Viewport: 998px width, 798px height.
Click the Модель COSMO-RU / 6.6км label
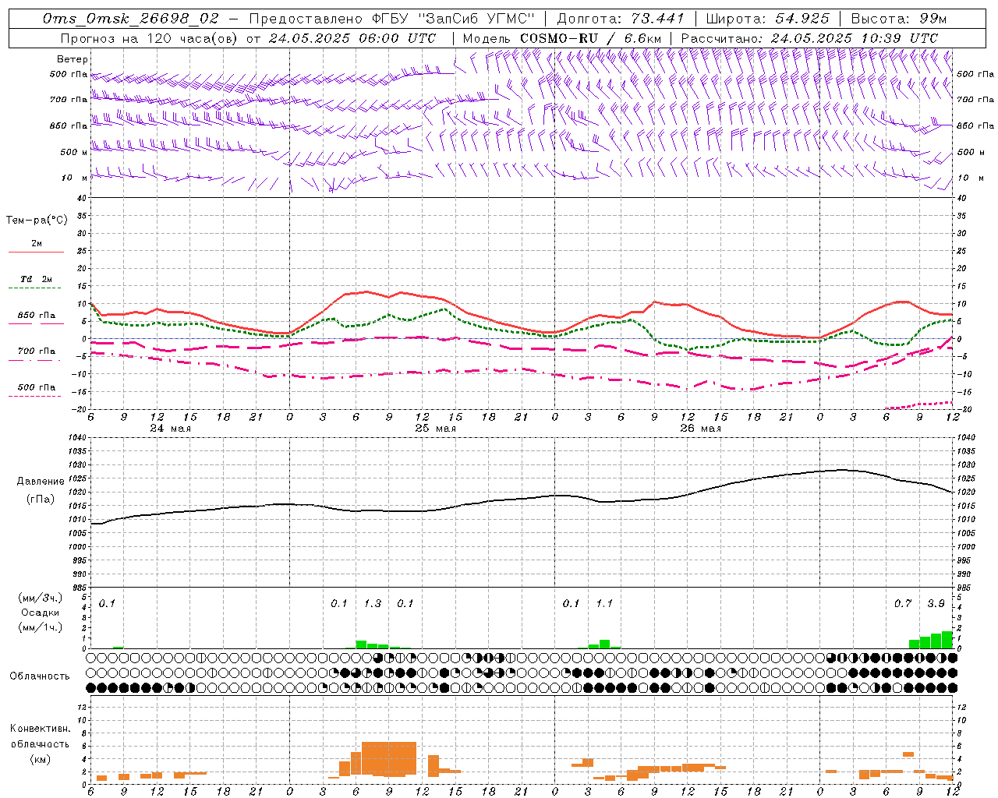562,38
